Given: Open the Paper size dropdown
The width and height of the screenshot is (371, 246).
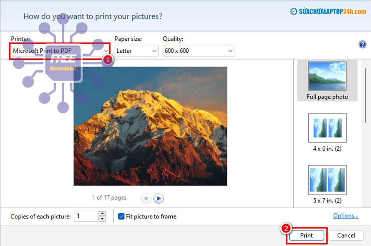Looking at the screenshot, I should (x=136, y=51).
